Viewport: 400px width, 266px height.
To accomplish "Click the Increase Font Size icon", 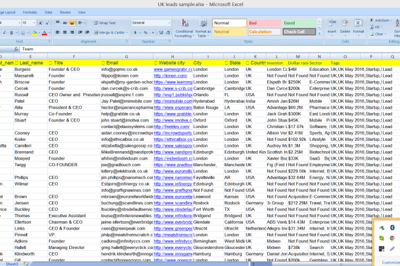I will coord(41,23).
